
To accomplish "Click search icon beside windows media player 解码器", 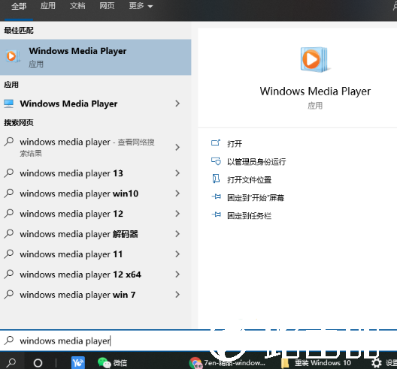I will click(9, 234).
